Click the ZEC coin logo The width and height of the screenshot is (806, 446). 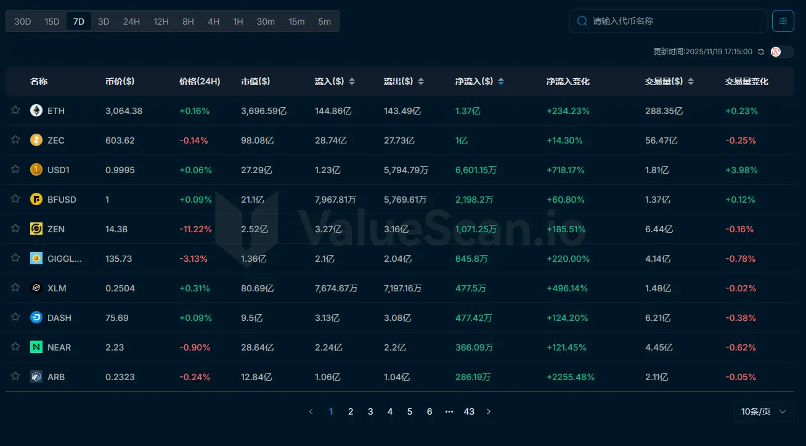(x=36, y=140)
